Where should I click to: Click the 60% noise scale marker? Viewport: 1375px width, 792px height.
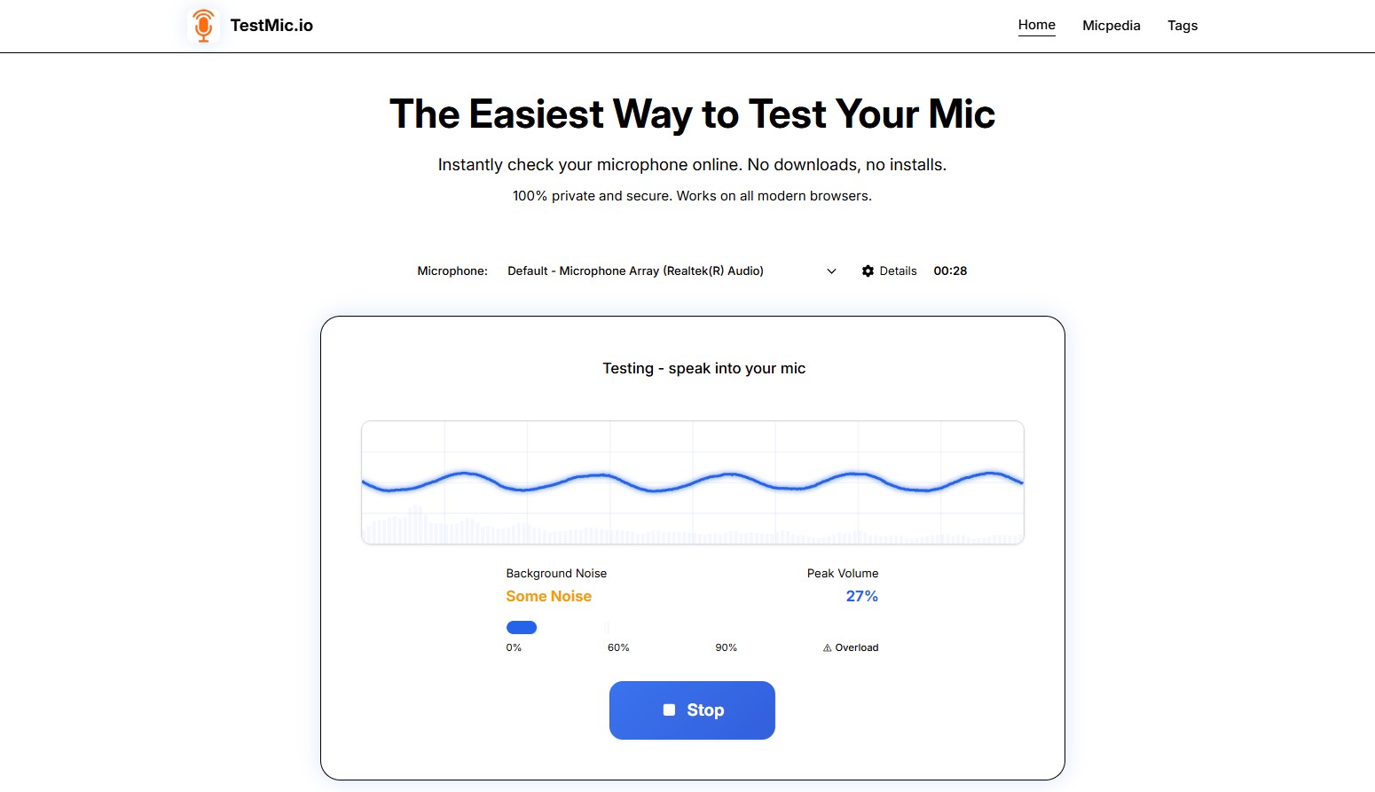617,647
